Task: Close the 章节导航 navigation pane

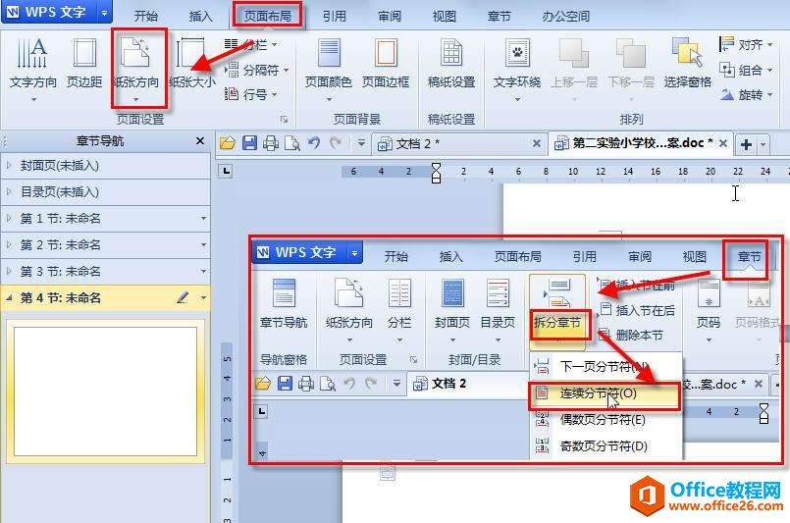Action: click(200, 141)
